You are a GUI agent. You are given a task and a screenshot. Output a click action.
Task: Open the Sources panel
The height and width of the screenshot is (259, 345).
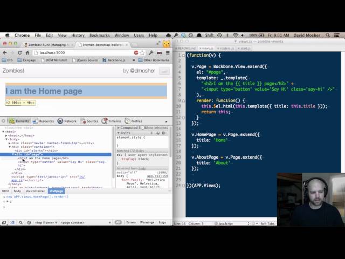point(89,121)
